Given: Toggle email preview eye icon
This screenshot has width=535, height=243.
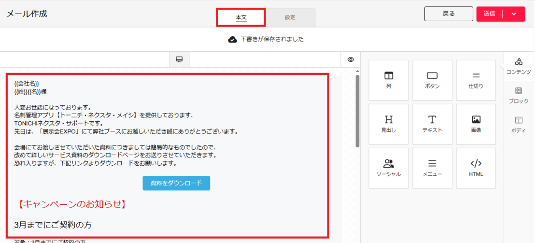Looking at the screenshot, I should pos(351,60).
